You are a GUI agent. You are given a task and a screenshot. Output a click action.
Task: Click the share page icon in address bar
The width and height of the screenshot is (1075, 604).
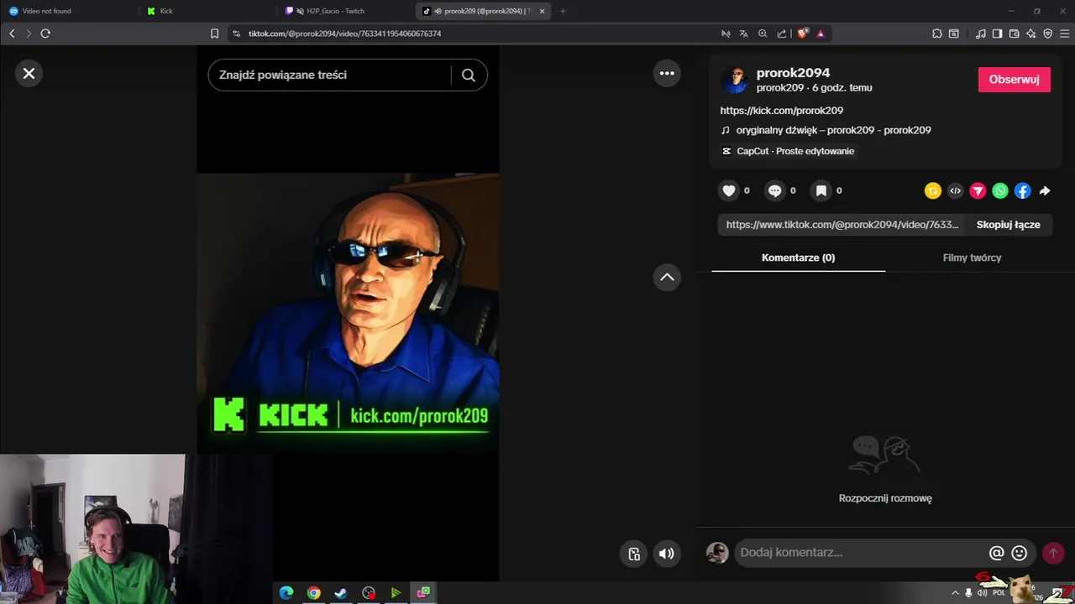[x=782, y=34]
